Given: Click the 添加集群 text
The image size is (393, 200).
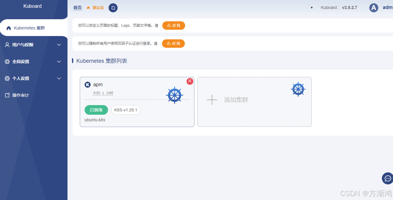Looking at the screenshot, I should coord(236,100).
